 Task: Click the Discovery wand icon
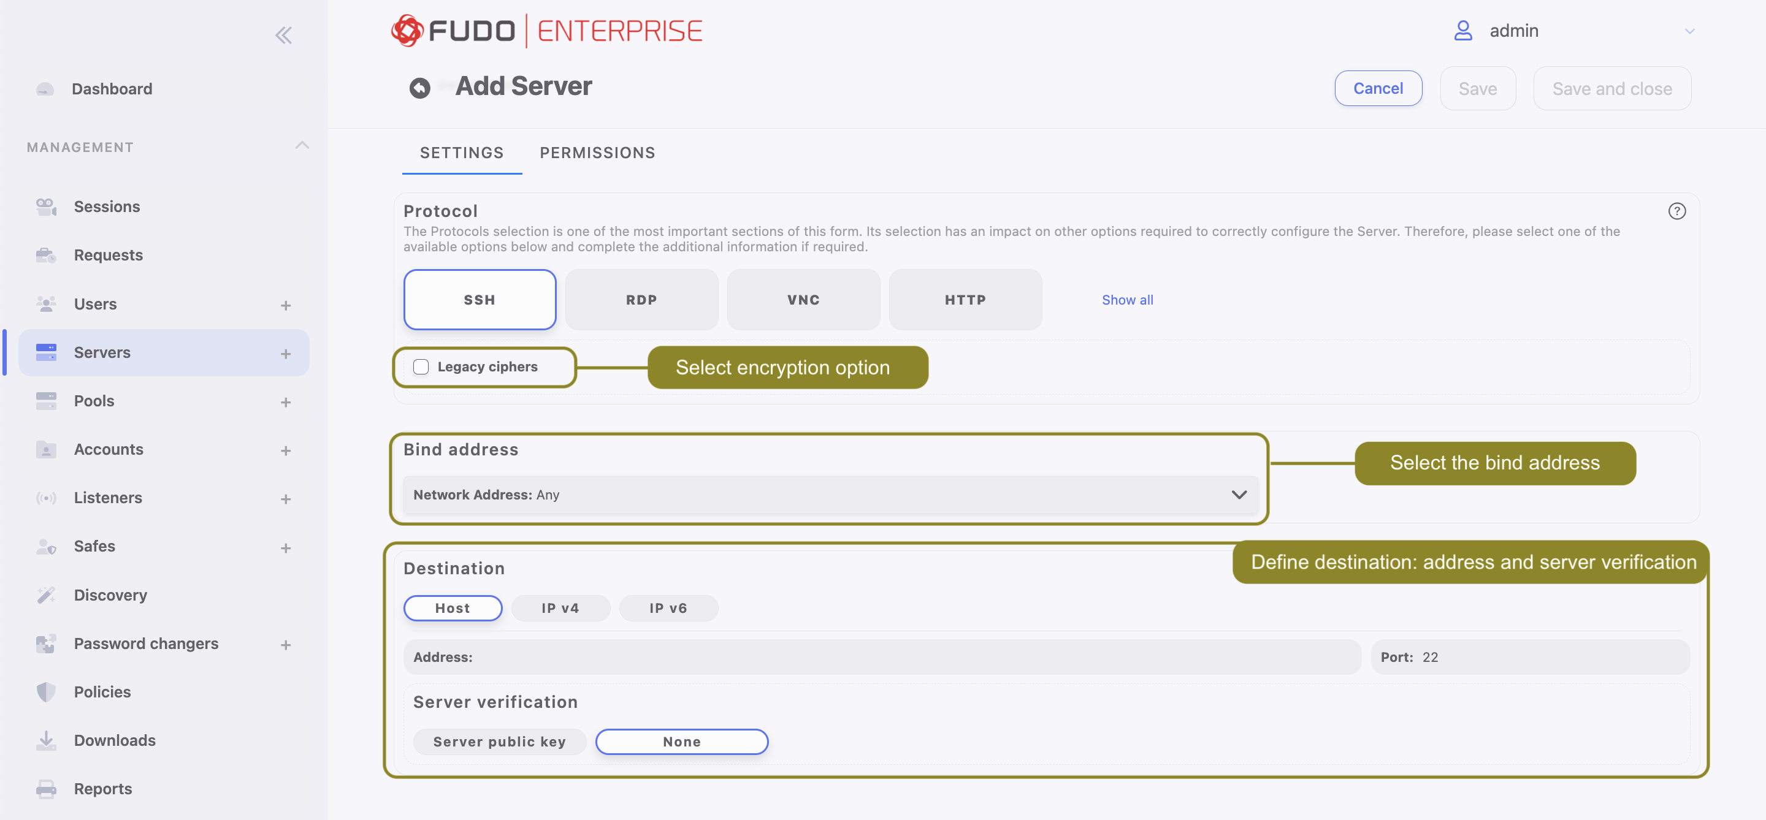[x=45, y=594]
